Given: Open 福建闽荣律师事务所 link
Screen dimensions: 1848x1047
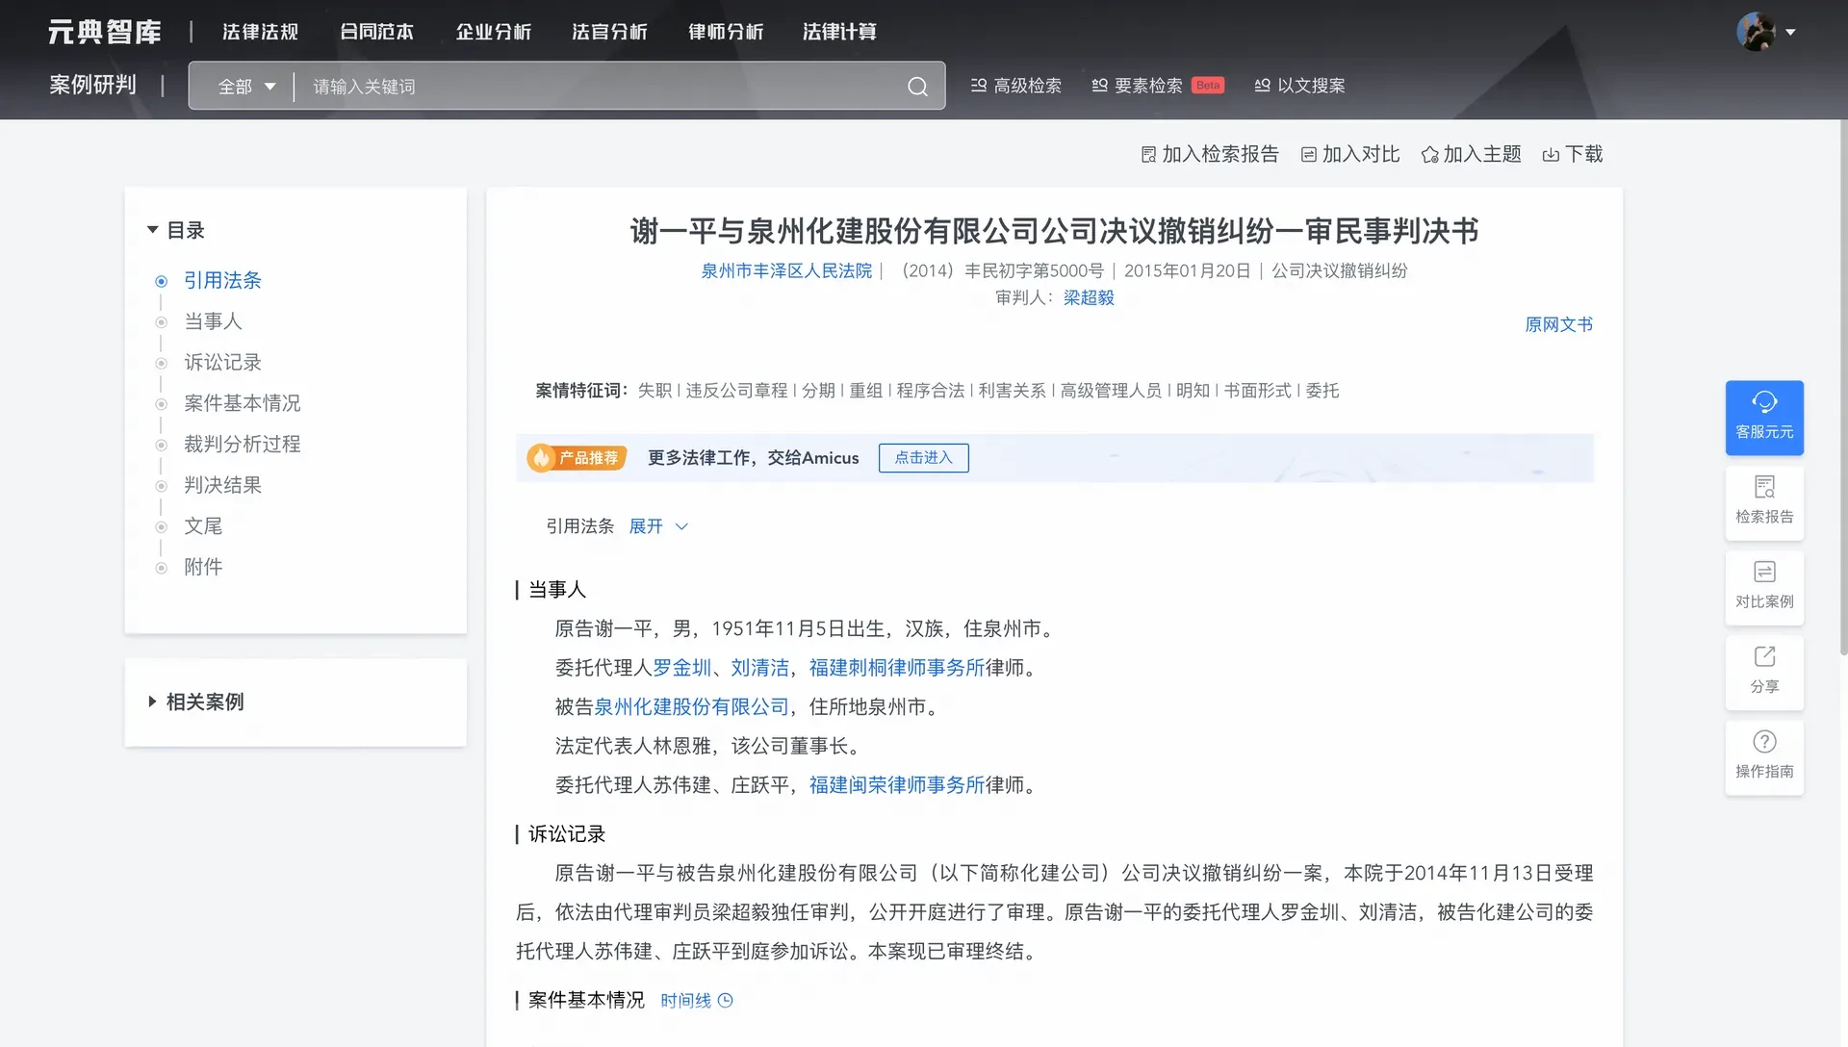Looking at the screenshot, I should [896, 785].
